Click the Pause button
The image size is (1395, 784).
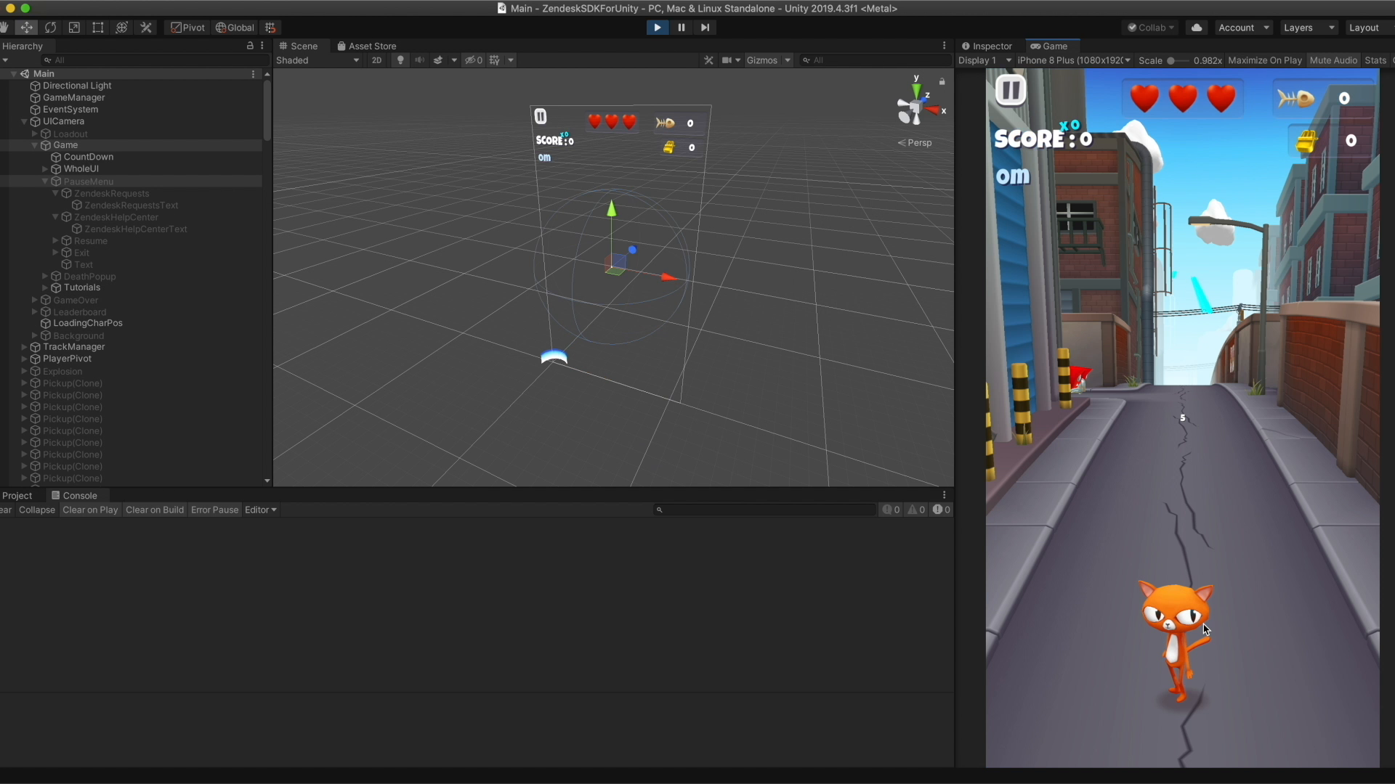681,28
